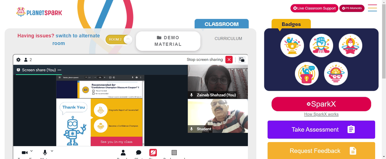Check the Recommended checkbox in shared PDF
Screen dimensions: 386x159
(x=93, y=91)
